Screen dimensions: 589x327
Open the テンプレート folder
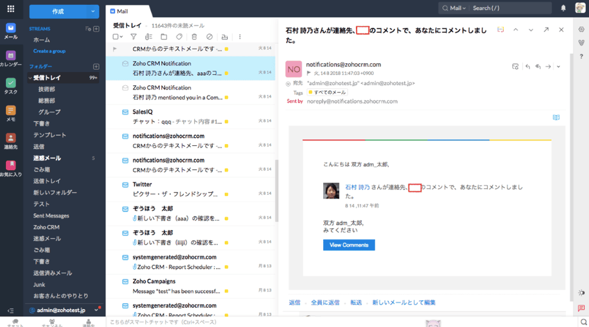pos(49,135)
